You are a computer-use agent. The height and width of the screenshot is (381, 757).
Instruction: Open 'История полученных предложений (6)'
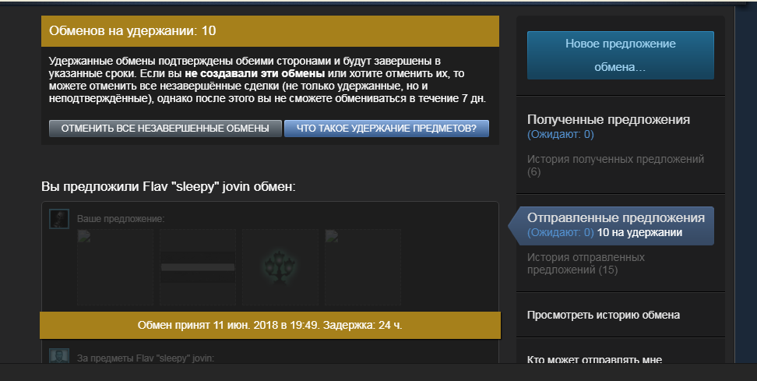tap(615, 165)
